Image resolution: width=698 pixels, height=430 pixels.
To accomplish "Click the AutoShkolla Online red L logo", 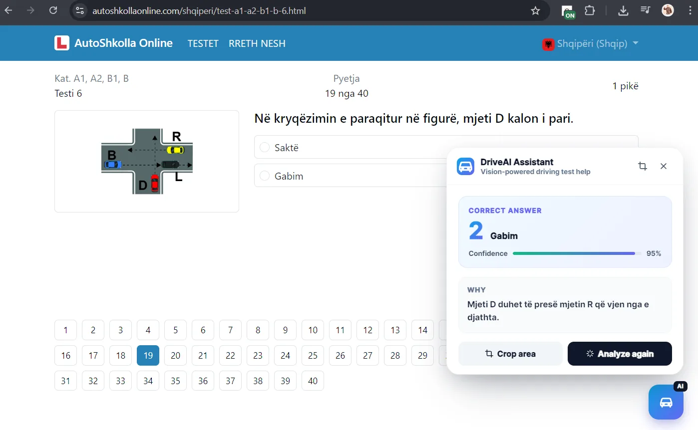I will [62, 43].
